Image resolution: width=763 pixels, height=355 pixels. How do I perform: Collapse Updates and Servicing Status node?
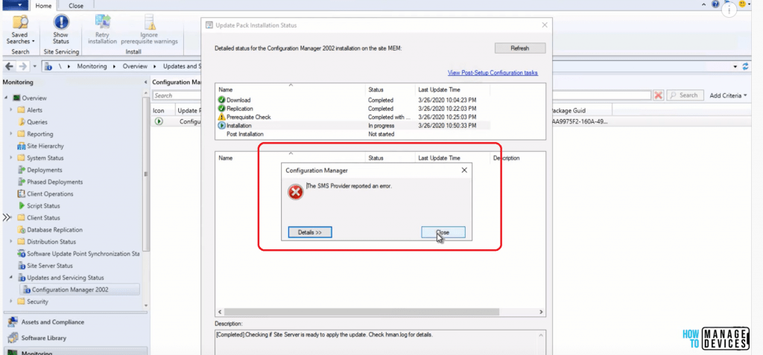click(10, 278)
